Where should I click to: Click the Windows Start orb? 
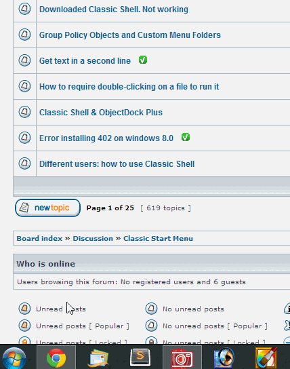click(x=14, y=358)
